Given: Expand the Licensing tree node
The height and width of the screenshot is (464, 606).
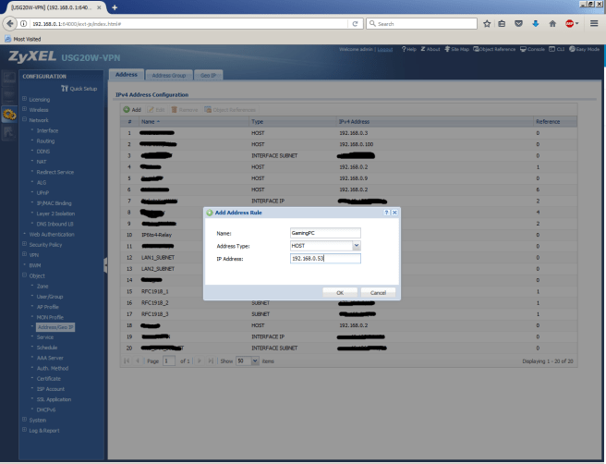Looking at the screenshot, I should pyautogui.click(x=24, y=99).
